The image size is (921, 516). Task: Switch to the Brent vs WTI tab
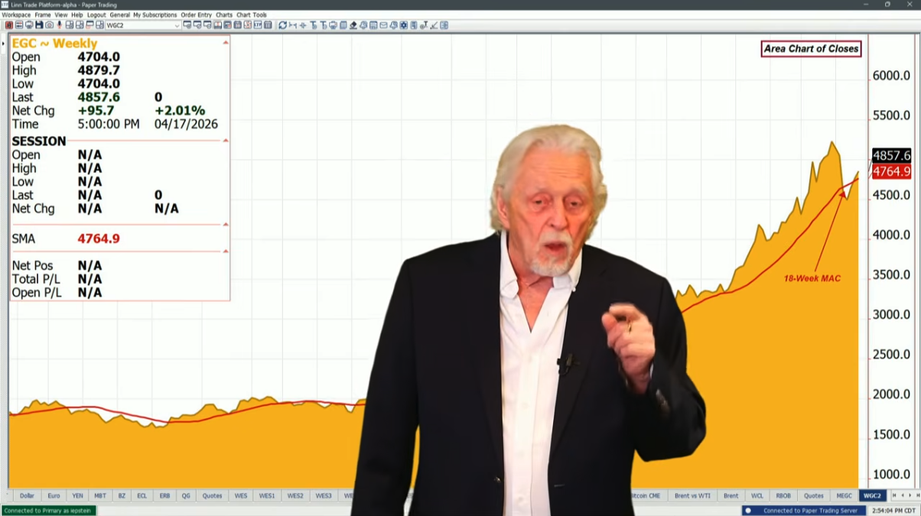692,495
